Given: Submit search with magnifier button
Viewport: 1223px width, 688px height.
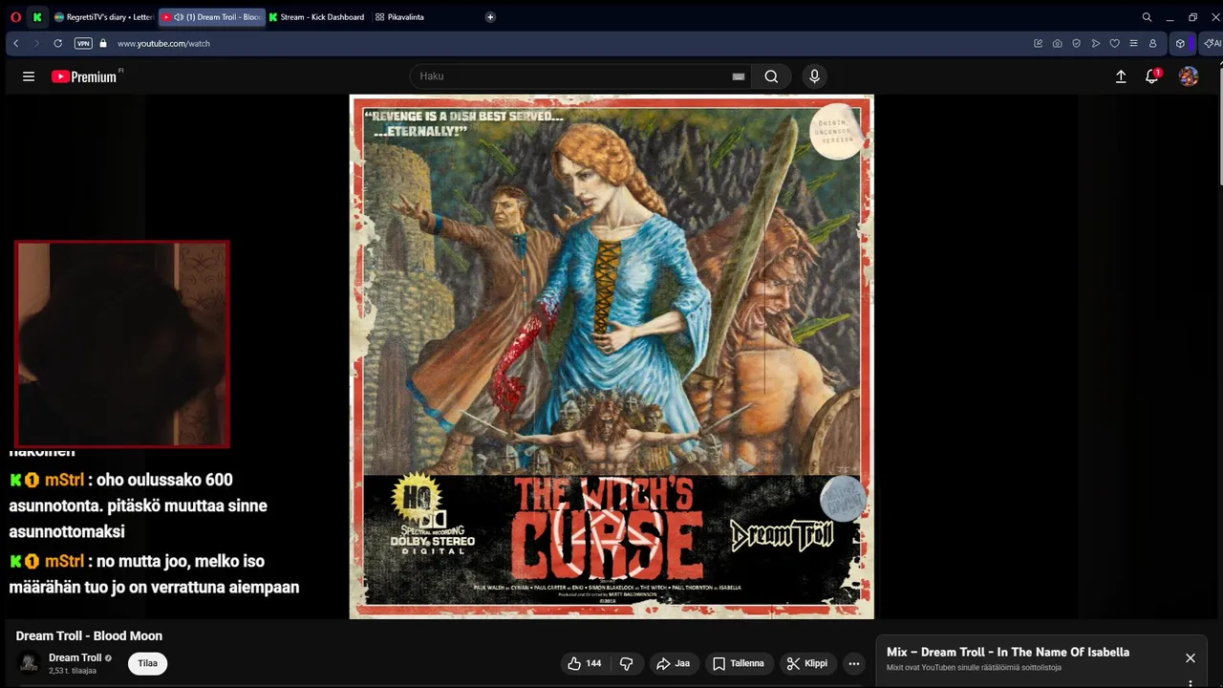Looking at the screenshot, I should point(771,76).
